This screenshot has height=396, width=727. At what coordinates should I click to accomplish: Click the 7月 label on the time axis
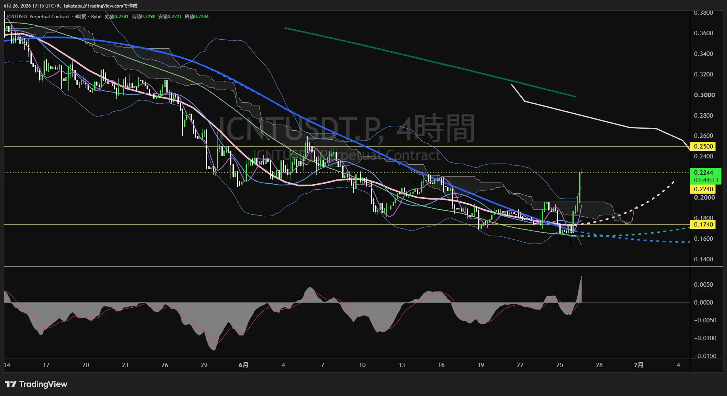click(x=639, y=365)
